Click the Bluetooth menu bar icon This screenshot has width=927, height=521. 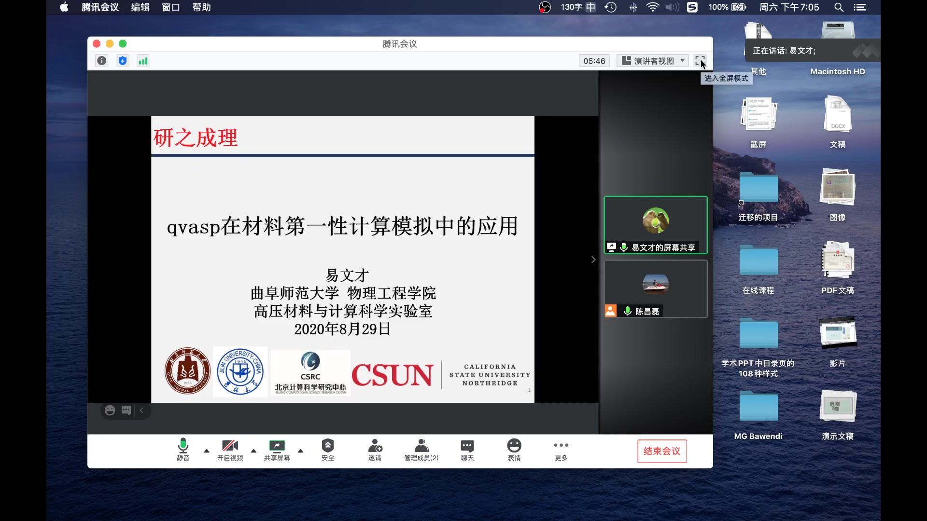(633, 7)
